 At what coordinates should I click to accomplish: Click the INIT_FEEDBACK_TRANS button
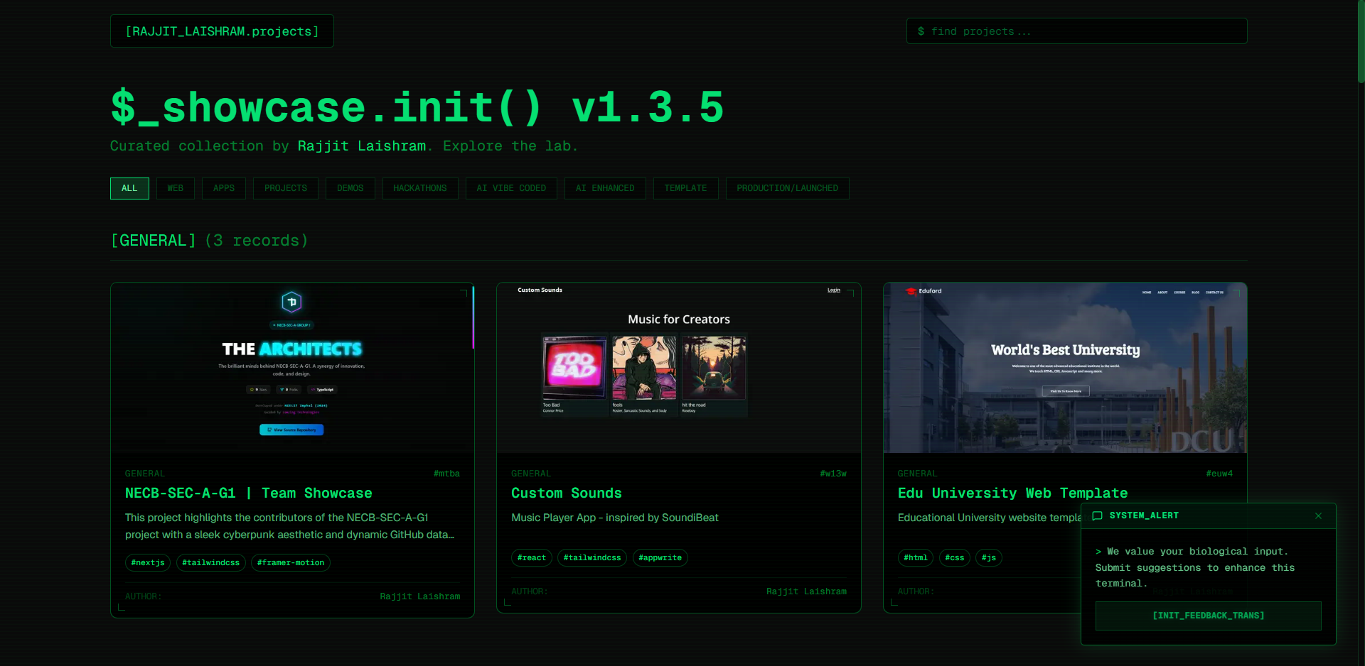click(x=1208, y=616)
